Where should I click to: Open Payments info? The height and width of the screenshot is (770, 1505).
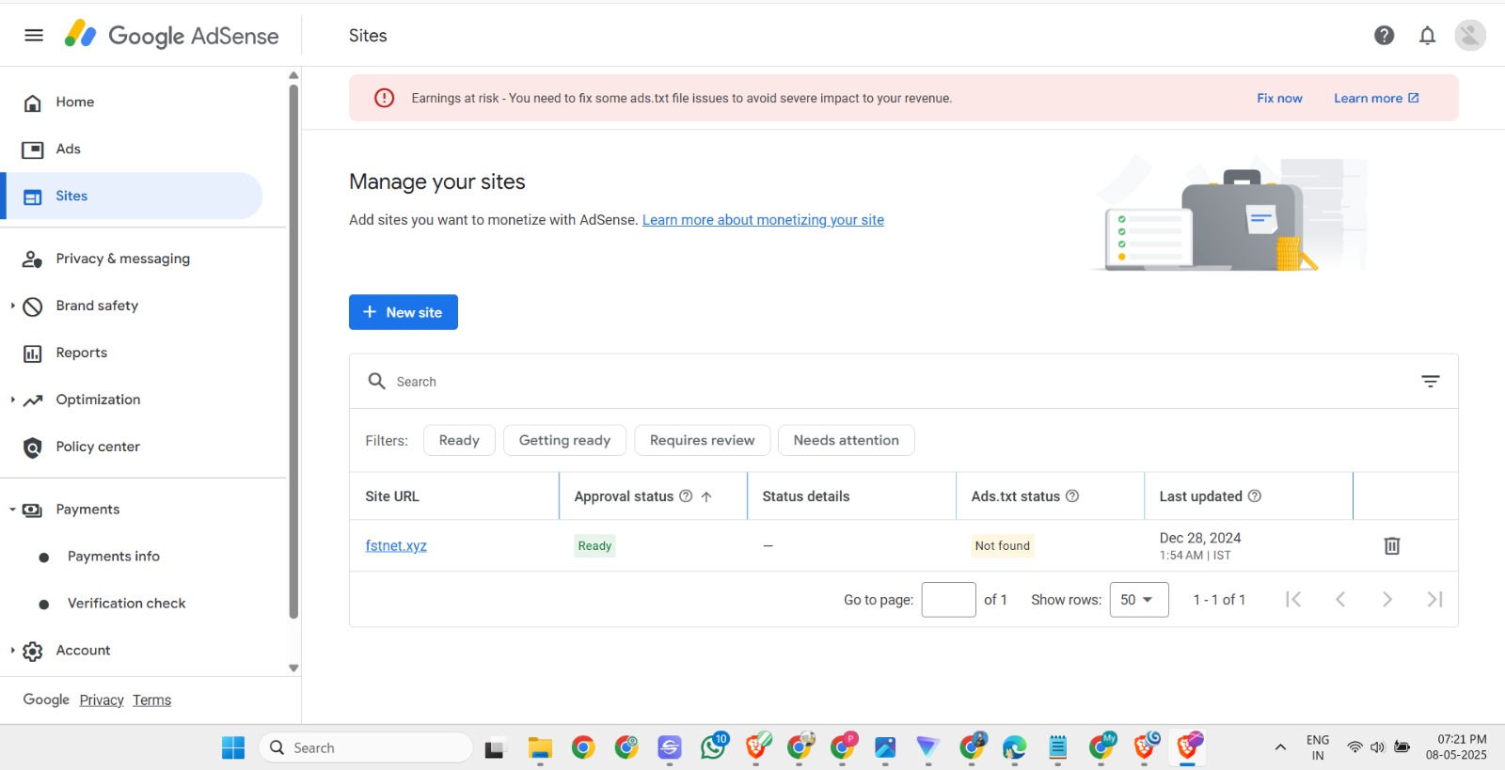tap(114, 557)
